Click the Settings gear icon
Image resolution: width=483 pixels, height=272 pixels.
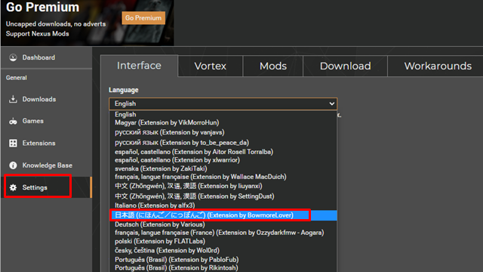13,187
